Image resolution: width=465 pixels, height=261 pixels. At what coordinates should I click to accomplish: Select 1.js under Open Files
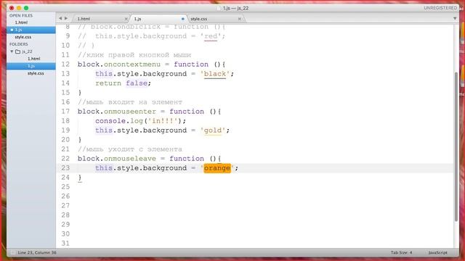coord(31,30)
